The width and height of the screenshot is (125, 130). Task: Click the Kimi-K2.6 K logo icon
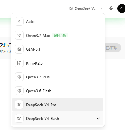(19, 63)
